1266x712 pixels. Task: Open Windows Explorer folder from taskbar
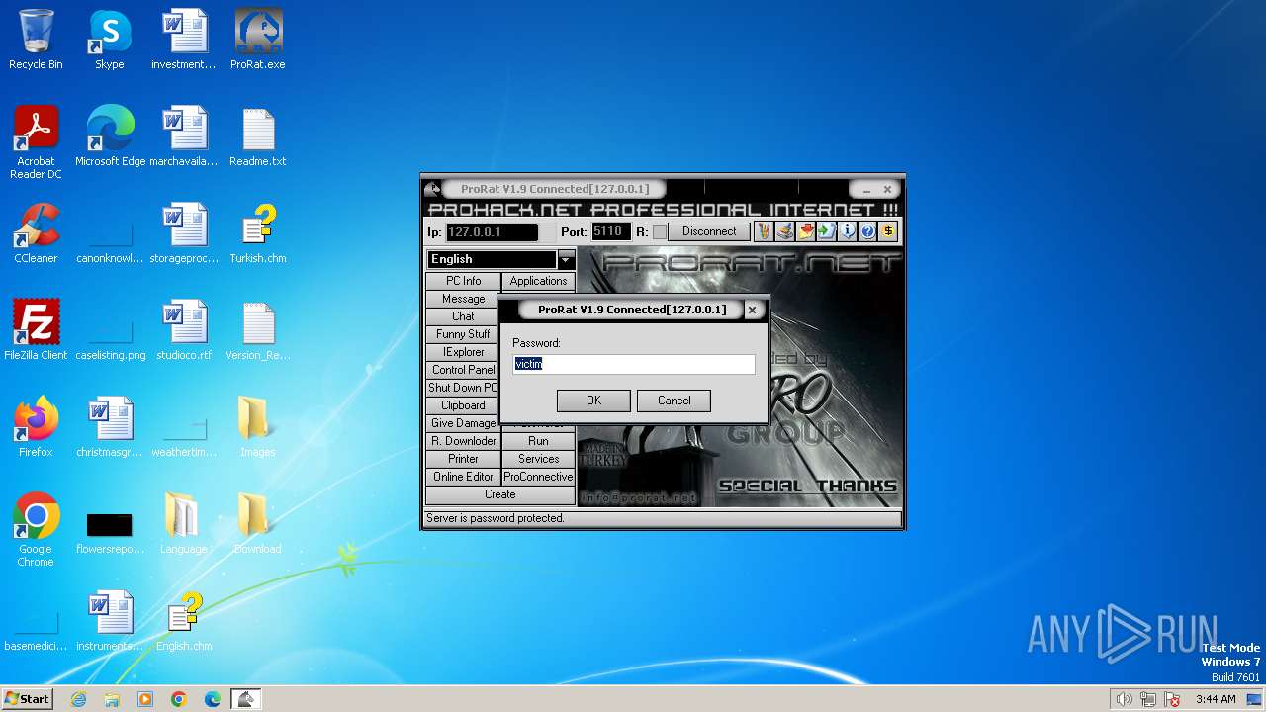112,699
